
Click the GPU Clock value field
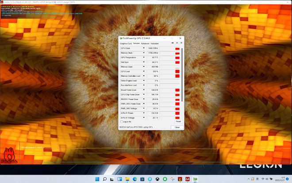coord(153,48)
